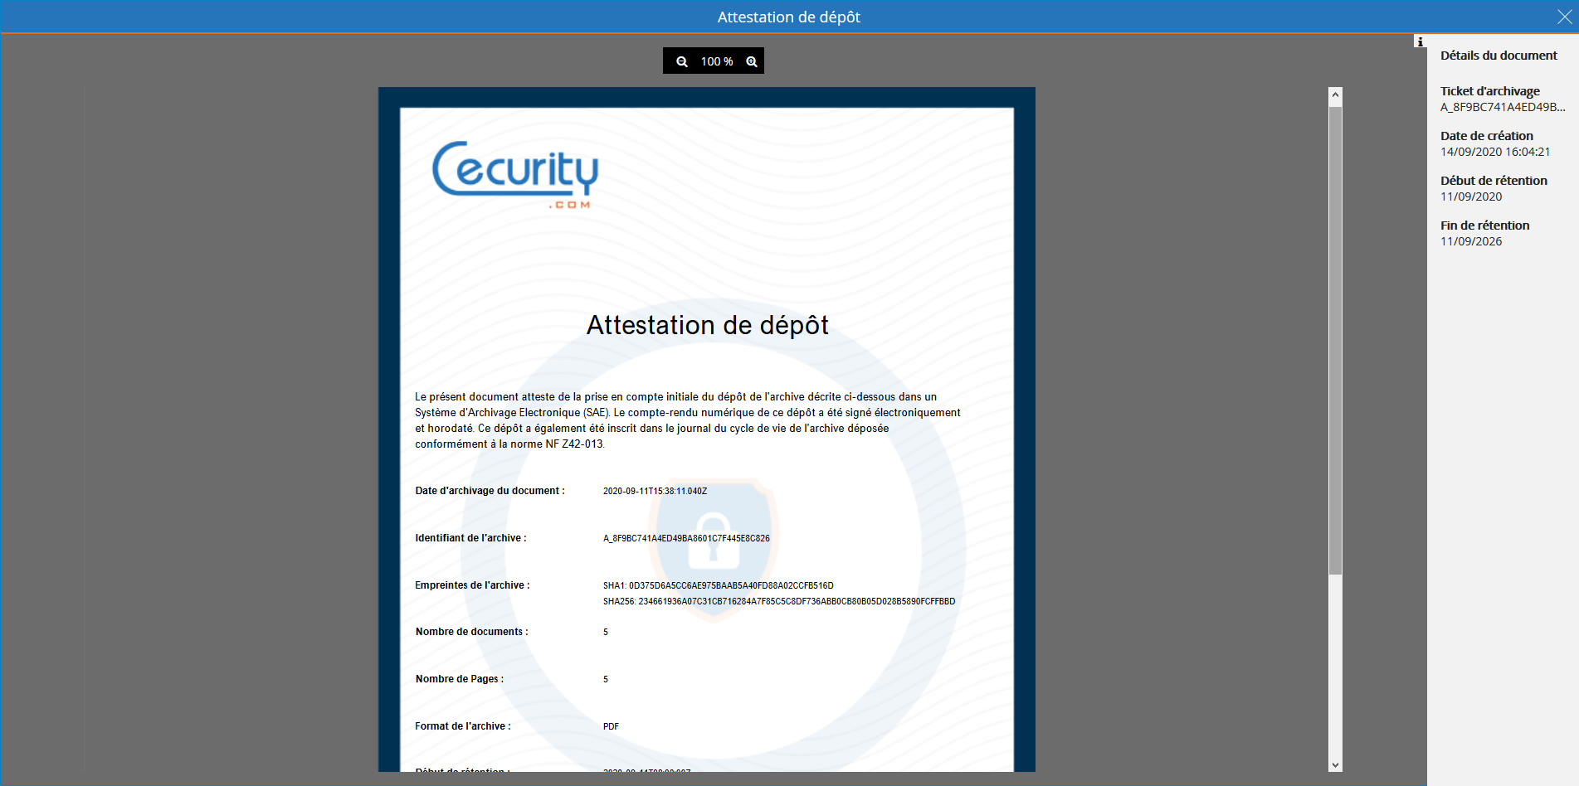This screenshot has height=786, width=1579.
Task: Click the Identifiant de l'archive value
Action: [686, 537]
